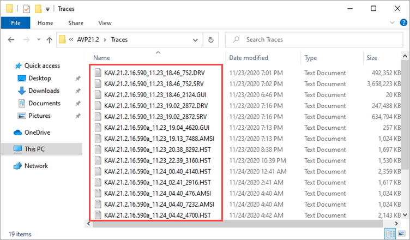This screenshot has width=410, height=240.
Task: Select file KAV.21.2.16.590_11.23_19.02_2872.SRV
Action: click(155, 117)
